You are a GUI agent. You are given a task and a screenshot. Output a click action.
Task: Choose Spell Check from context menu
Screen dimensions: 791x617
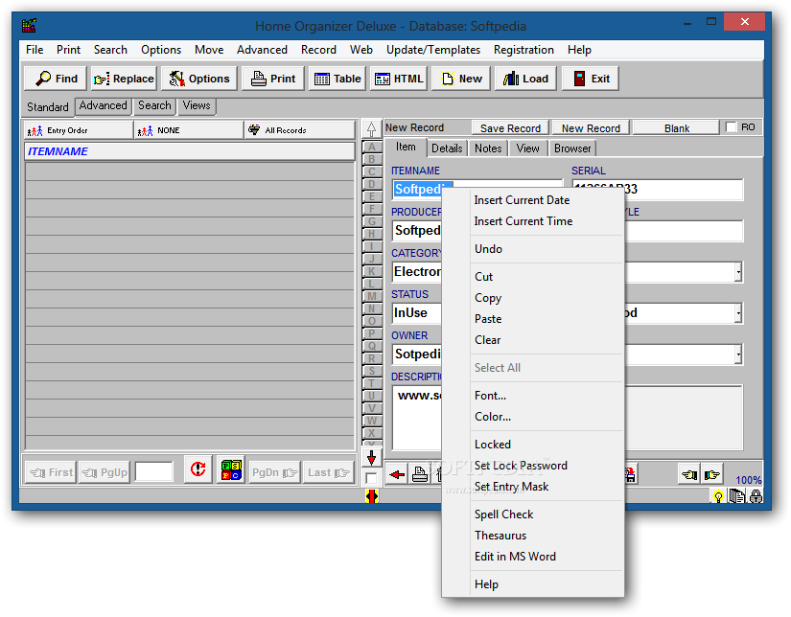[503, 514]
